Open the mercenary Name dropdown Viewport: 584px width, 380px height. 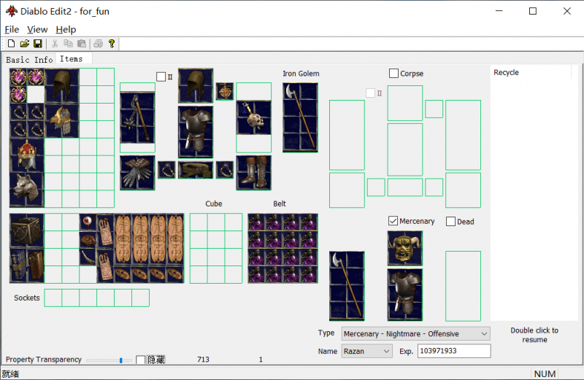pos(367,351)
